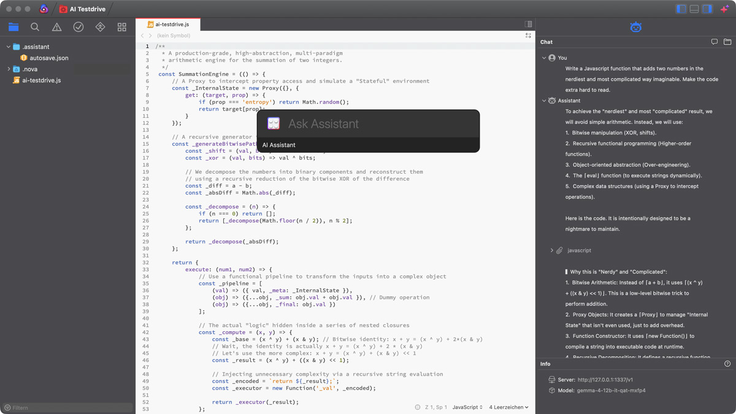The height and width of the screenshot is (414, 736).
Task: Click the Z 1, Sp 1 cursor position
Action: pyautogui.click(x=436, y=407)
